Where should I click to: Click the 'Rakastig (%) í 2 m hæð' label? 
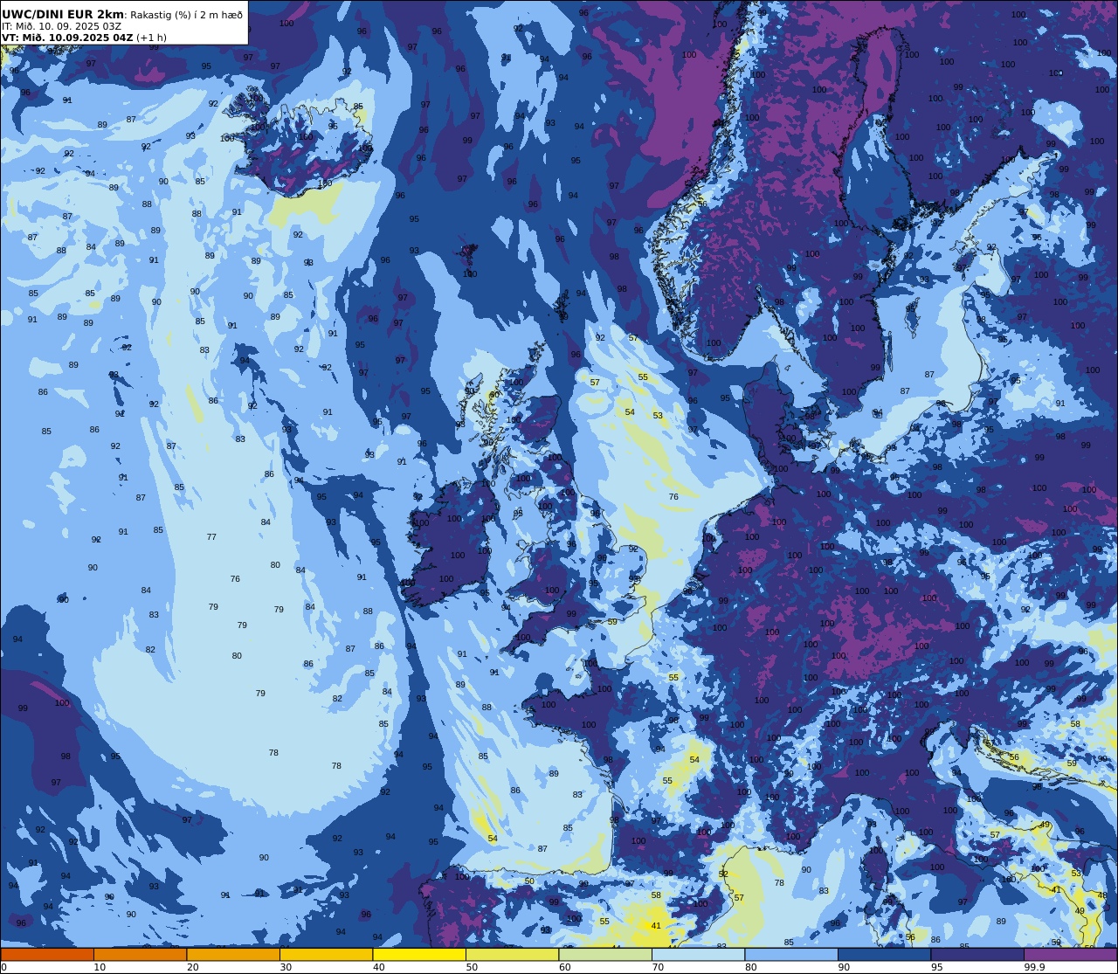(186, 15)
